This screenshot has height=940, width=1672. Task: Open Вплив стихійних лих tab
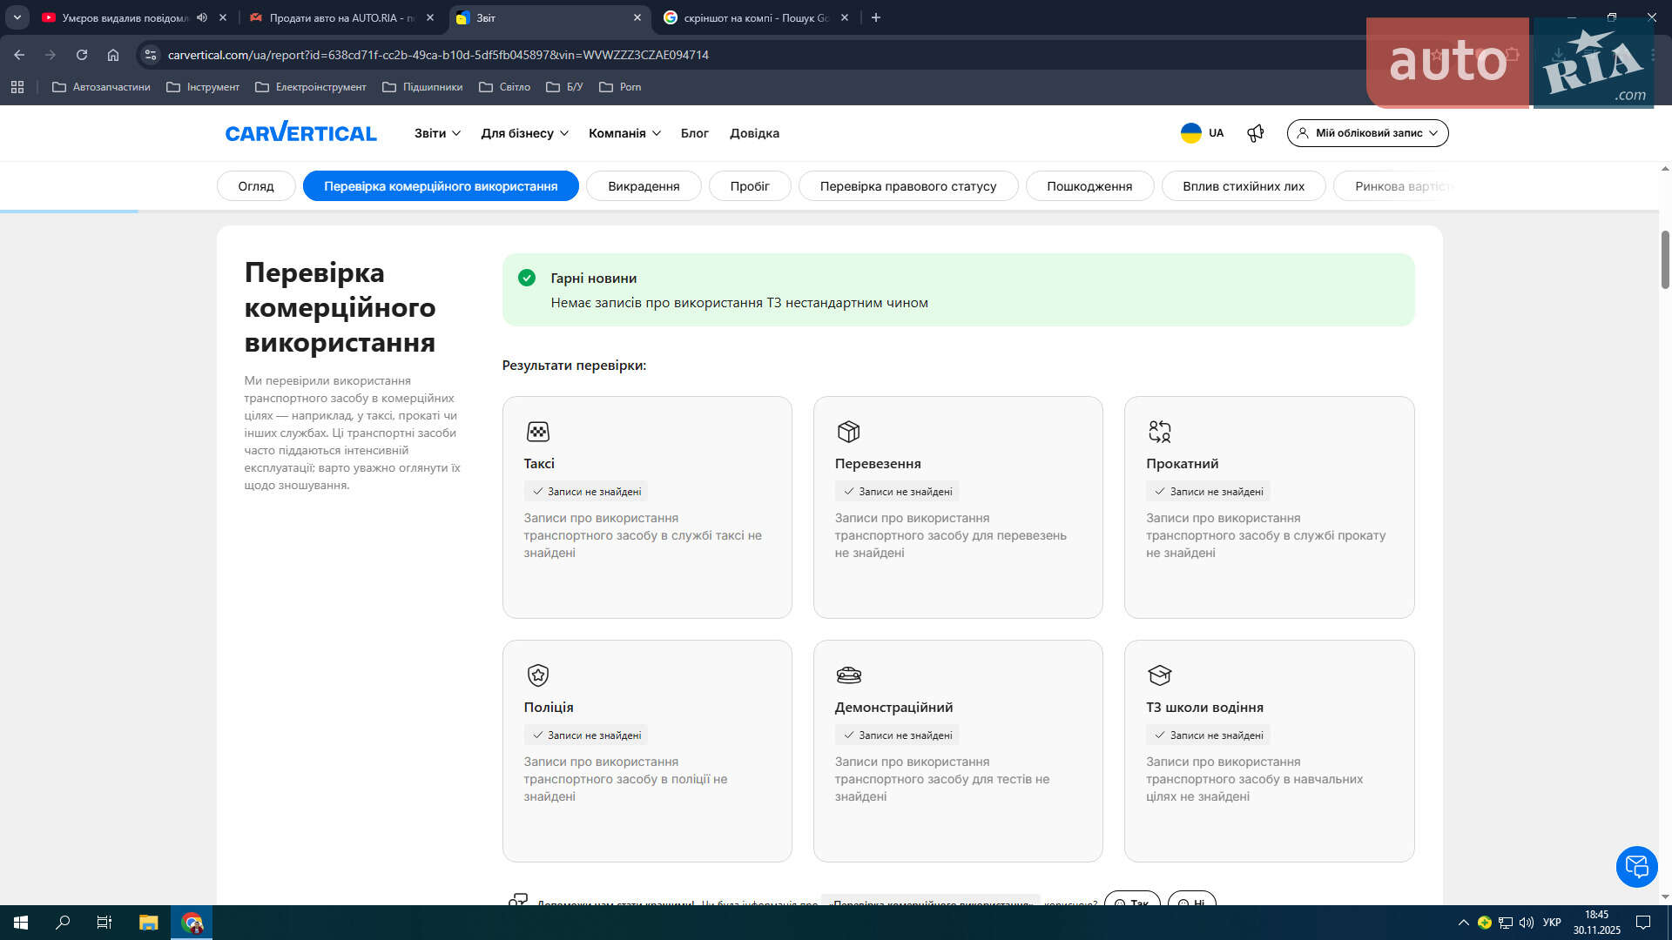(1244, 186)
